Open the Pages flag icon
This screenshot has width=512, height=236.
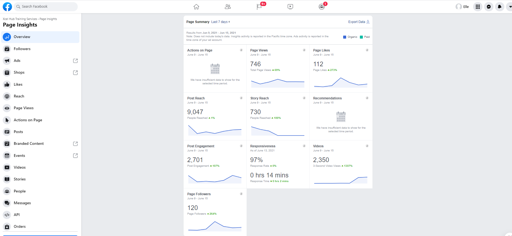[x=259, y=7]
